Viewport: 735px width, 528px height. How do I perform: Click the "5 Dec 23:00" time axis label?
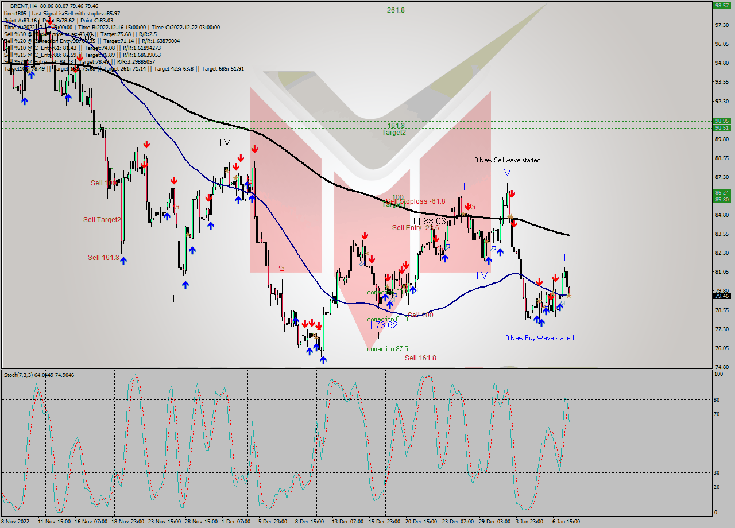tap(273, 522)
